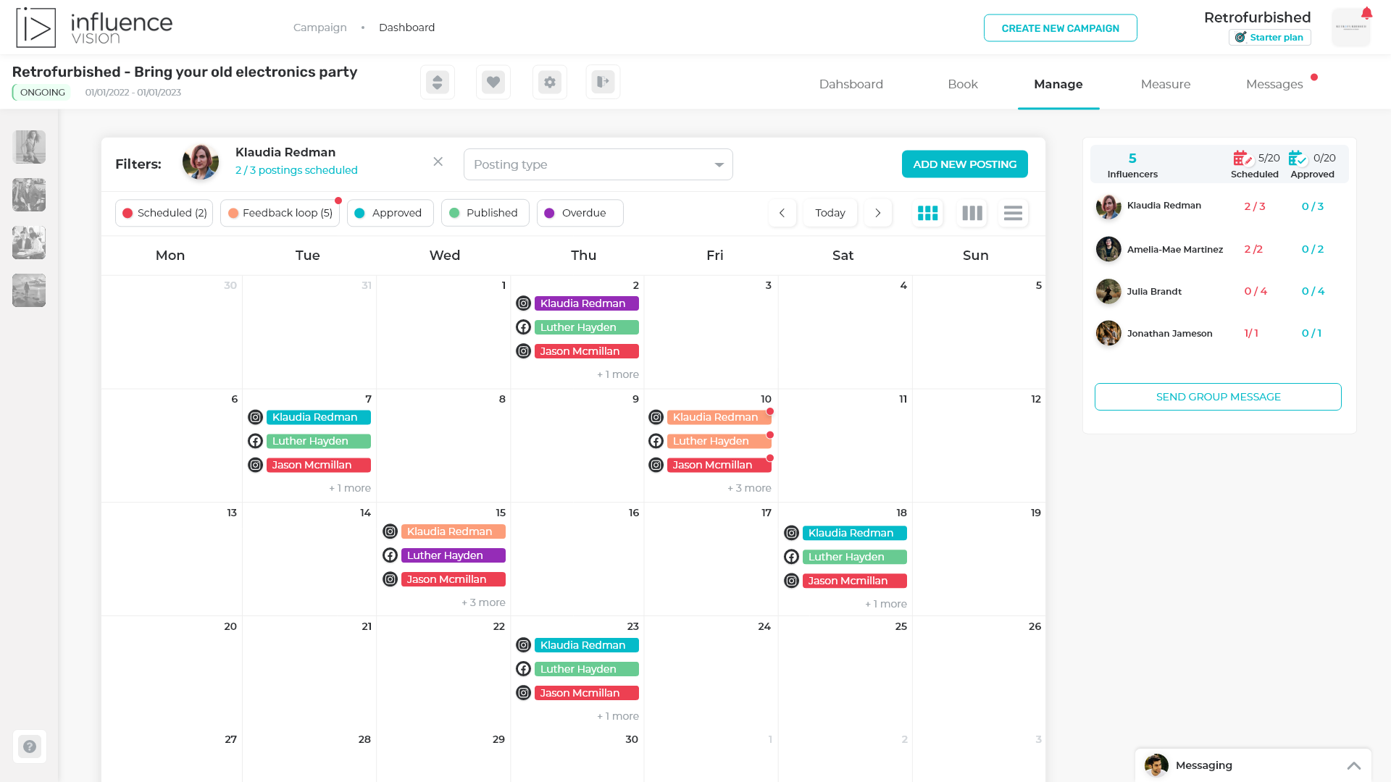Switch to the Messages tab
This screenshot has width=1391, height=782.
pos(1275,84)
